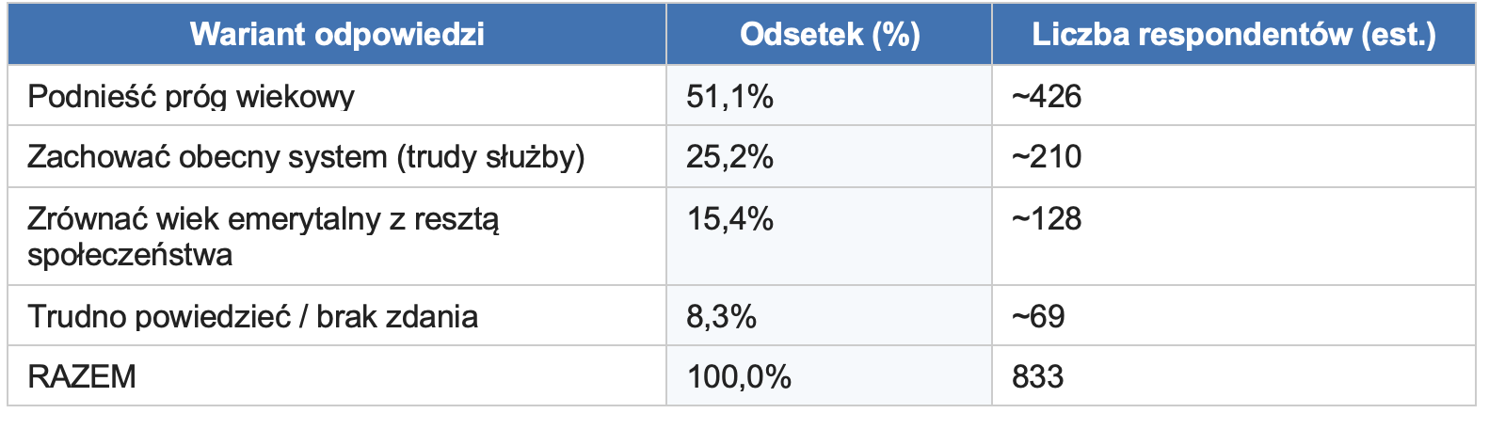Click the 'Liczba respondentów (est.)' header
Viewport: 1489px width, 429px height.
click(1233, 35)
